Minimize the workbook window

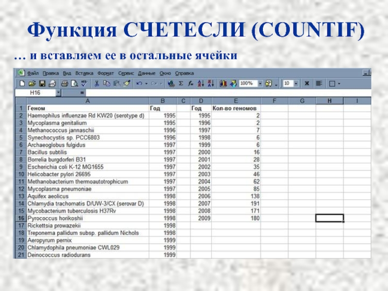(366, 73)
